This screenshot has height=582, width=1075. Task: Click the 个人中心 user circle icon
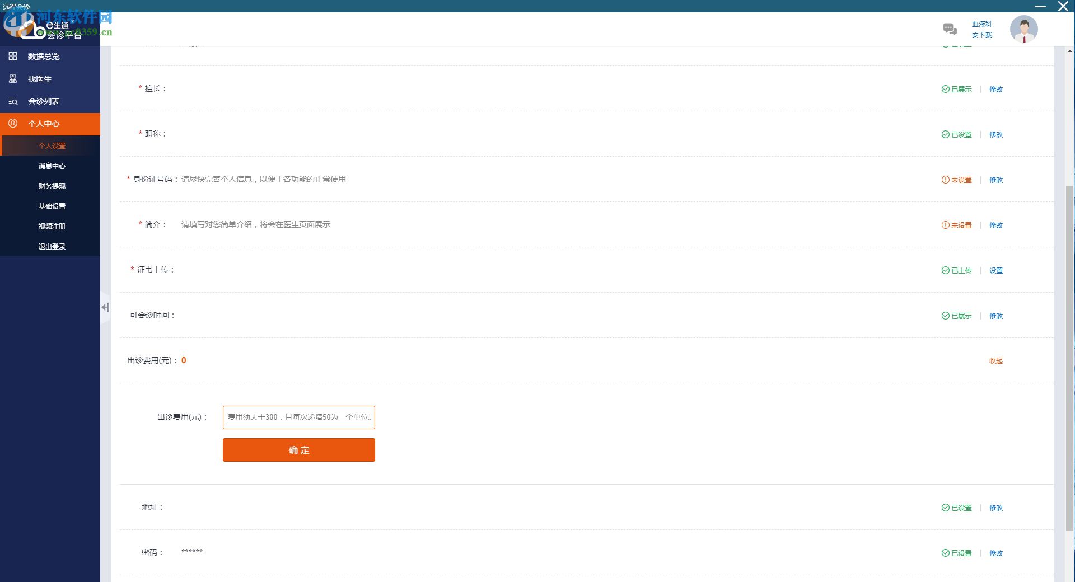pyautogui.click(x=13, y=123)
